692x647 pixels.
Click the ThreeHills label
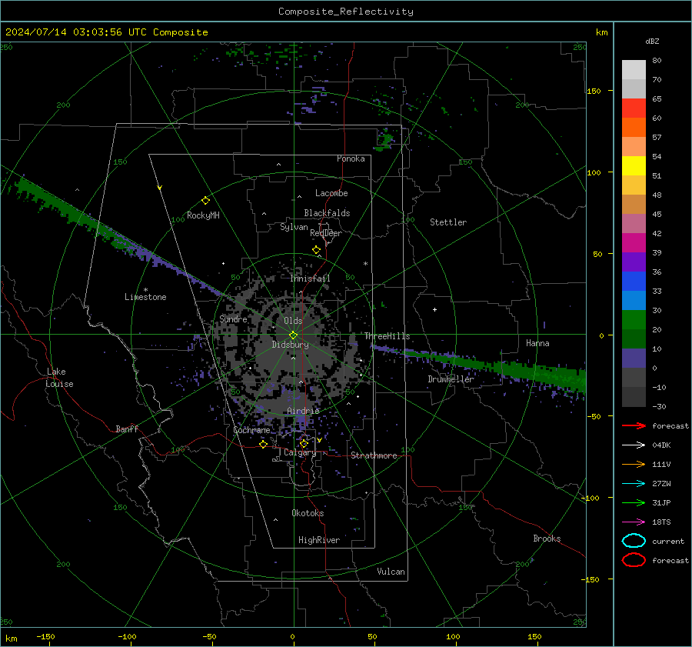[387, 336]
